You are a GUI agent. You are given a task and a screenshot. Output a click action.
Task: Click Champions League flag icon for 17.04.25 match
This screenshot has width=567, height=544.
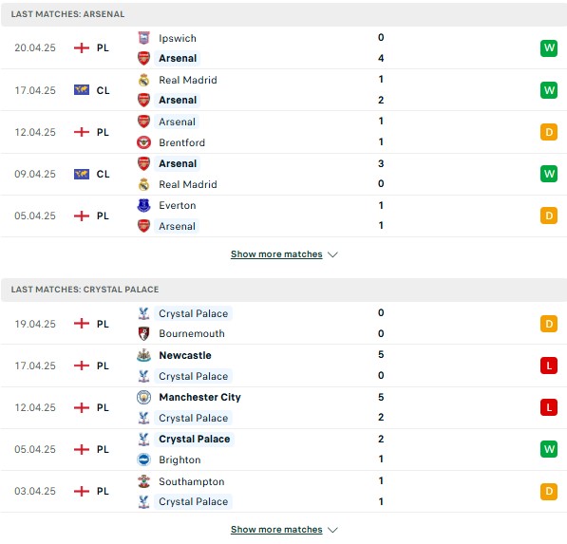82,90
